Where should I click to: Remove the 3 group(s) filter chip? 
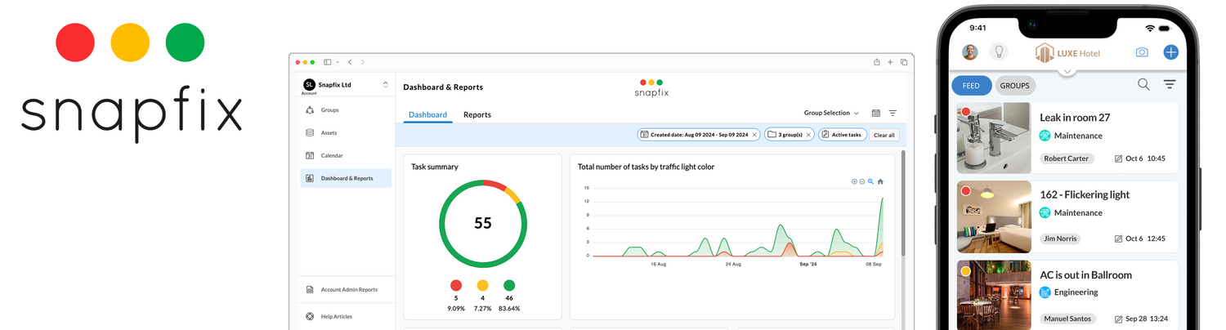808,135
